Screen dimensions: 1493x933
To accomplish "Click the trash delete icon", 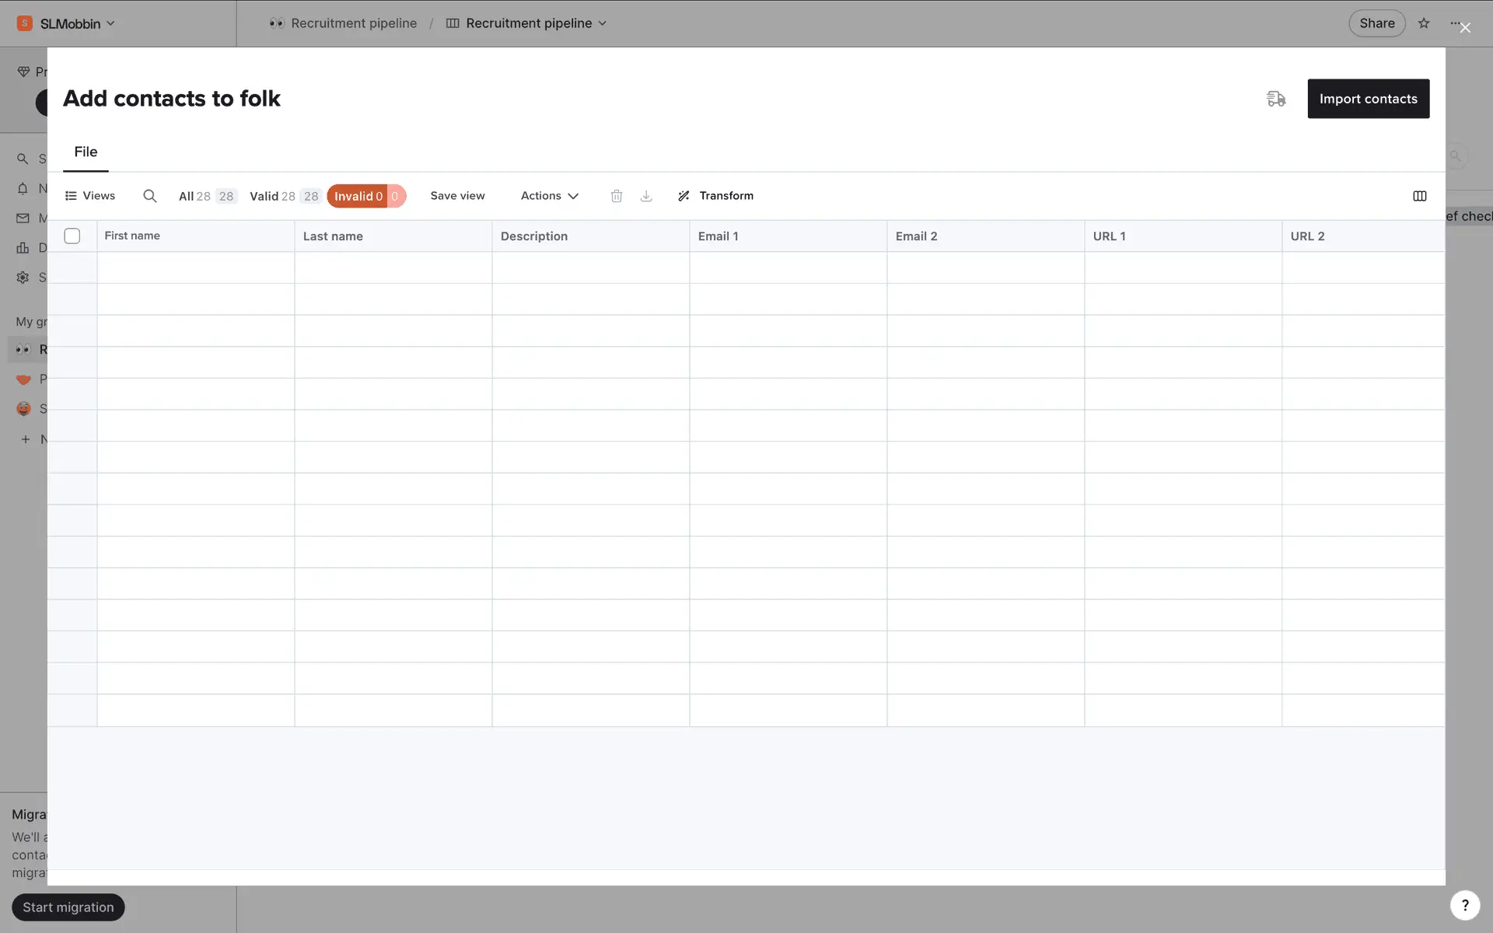I will tap(616, 196).
